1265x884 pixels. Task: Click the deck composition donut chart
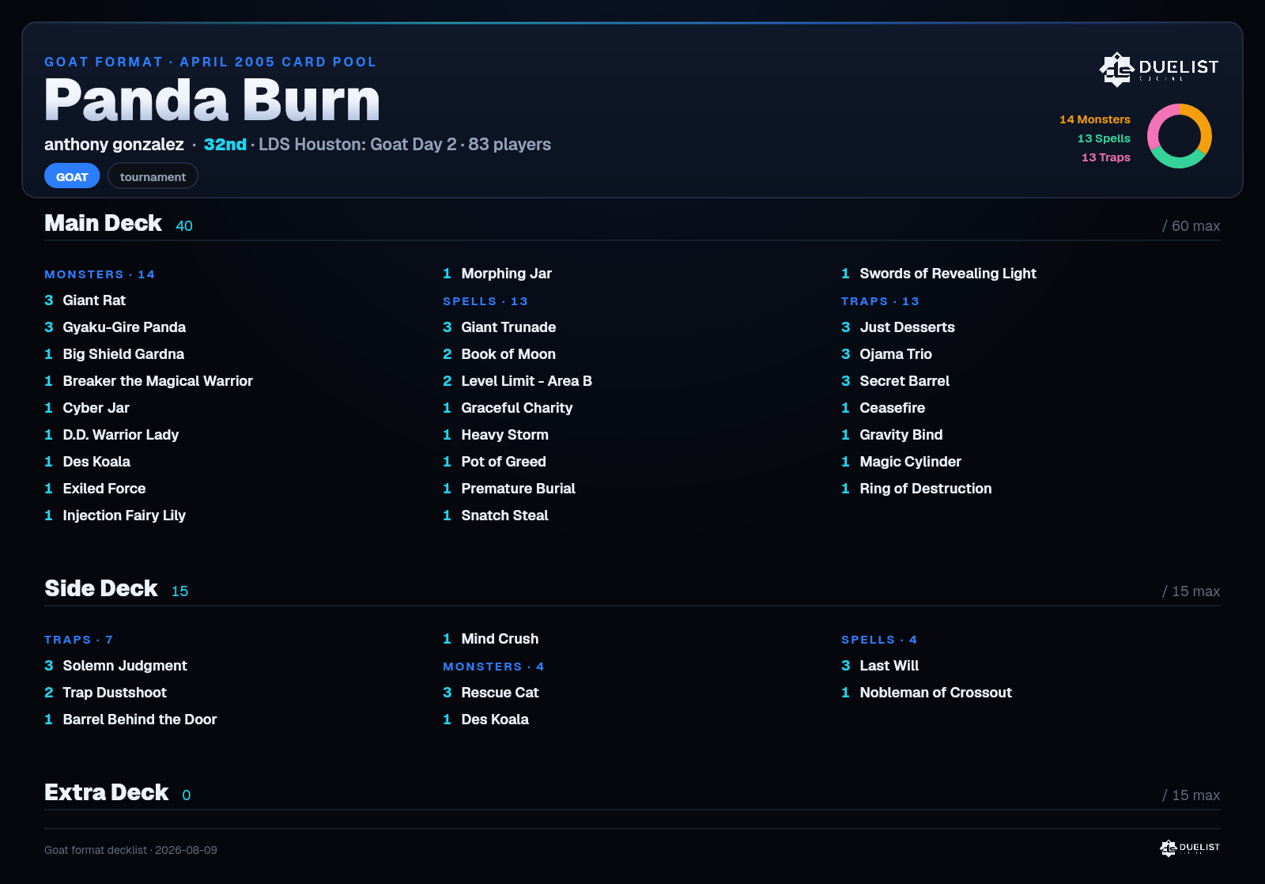pyautogui.click(x=1179, y=136)
